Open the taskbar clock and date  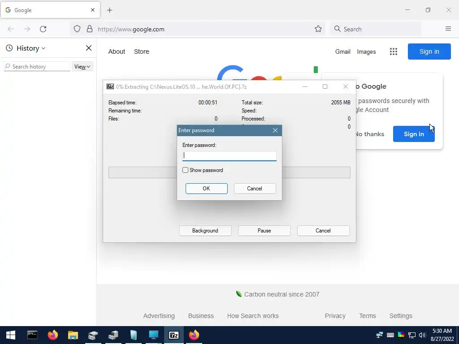442,335
